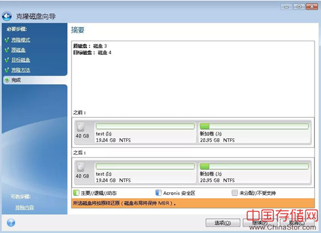Click the gray 未分配/不受支持 legend swatch
The height and width of the screenshot is (233, 321).
click(x=234, y=193)
